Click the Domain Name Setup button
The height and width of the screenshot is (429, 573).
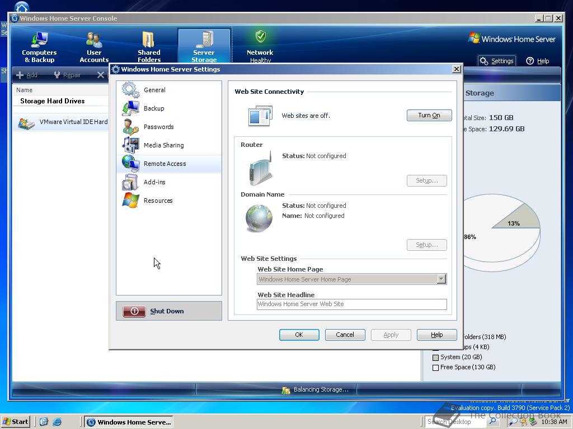[427, 245]
